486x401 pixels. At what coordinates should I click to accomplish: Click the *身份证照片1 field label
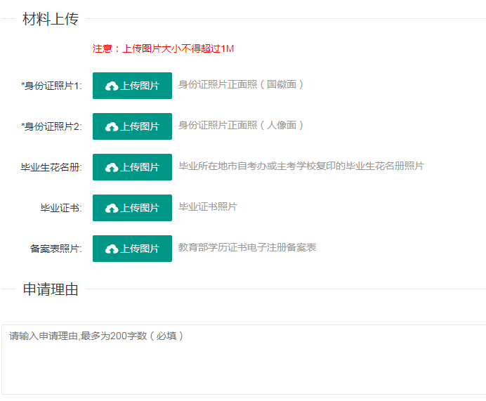(51, 86)
